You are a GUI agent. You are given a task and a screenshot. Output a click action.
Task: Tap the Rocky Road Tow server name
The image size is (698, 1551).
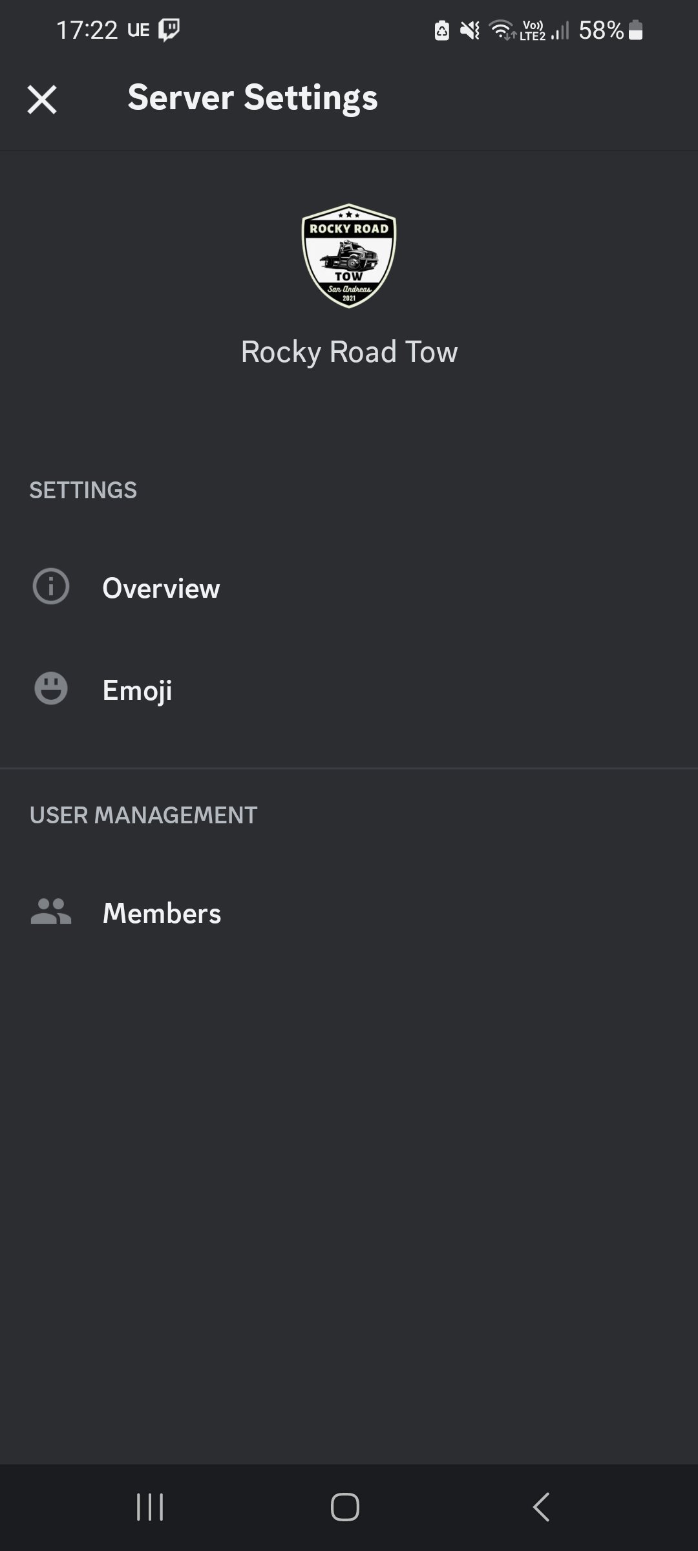(x=349, y=352)
